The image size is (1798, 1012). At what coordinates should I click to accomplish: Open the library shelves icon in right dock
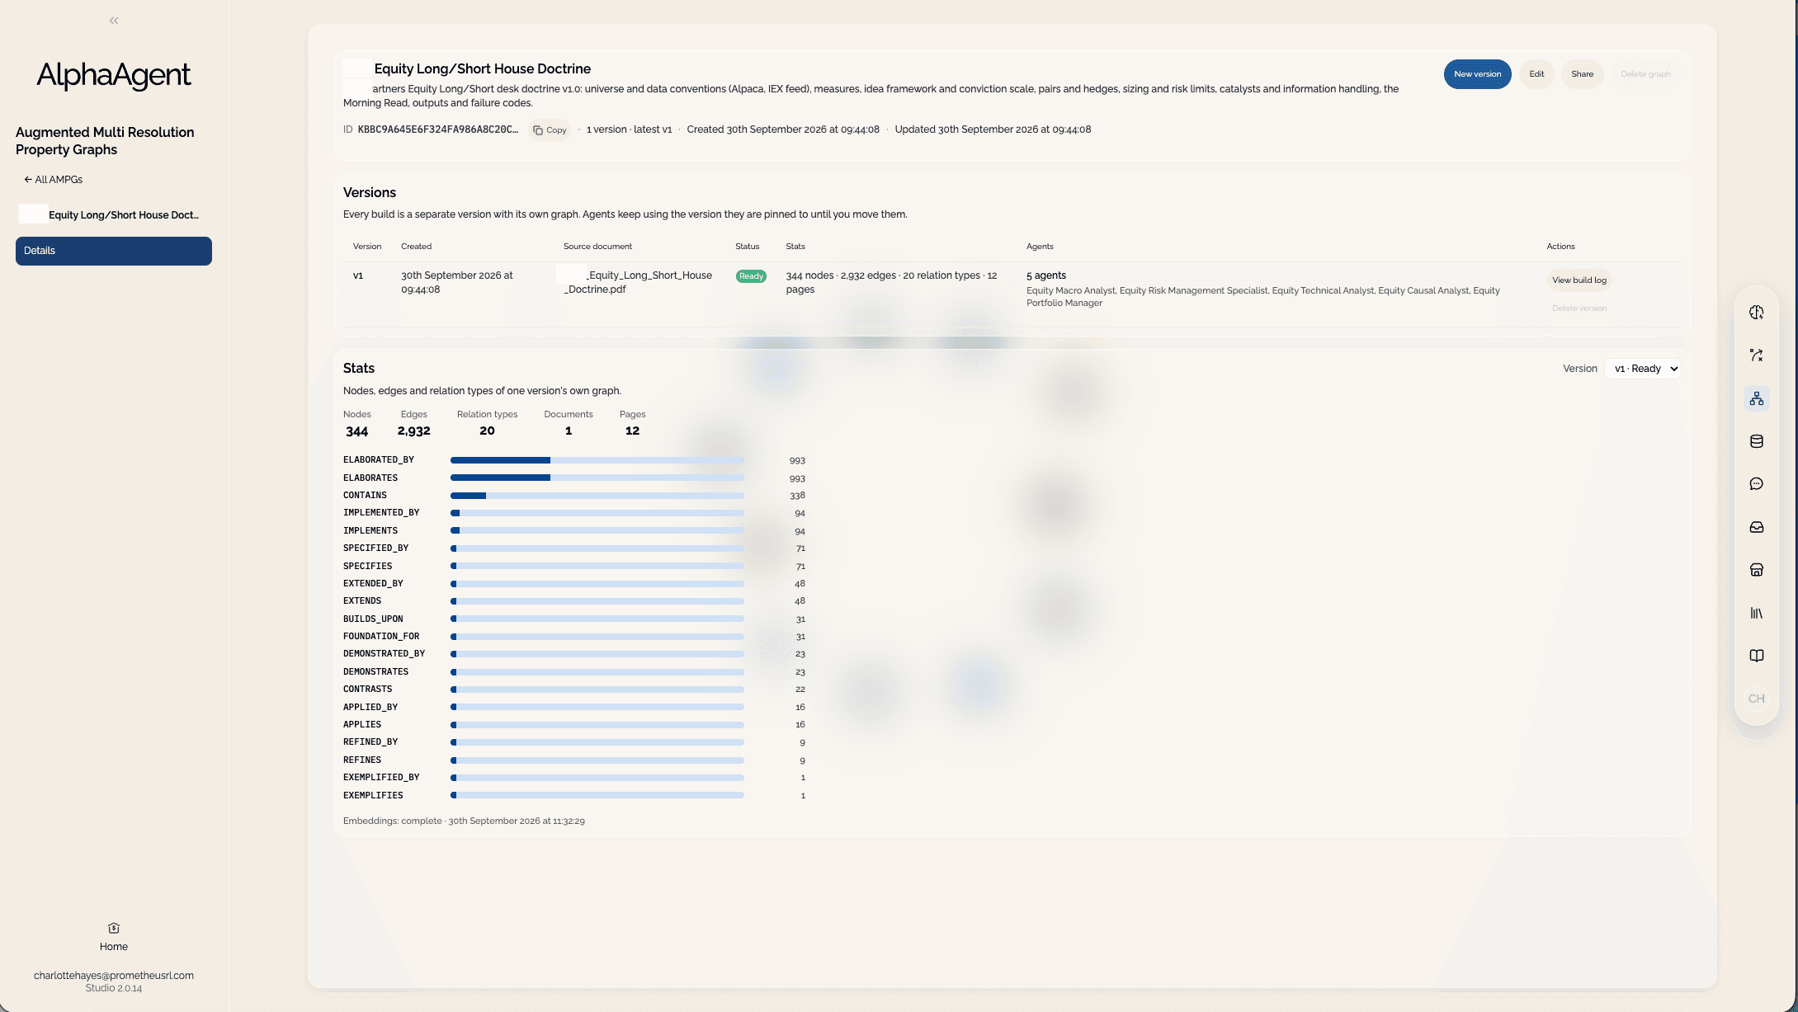pyautogui.click(x=1757, y=613)
